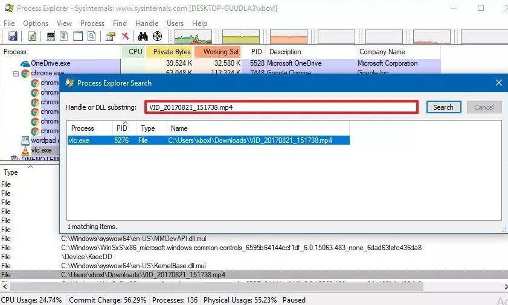Open the Options menu
Viewport: 508px width, 305px height.
click(x=36, y=24)
